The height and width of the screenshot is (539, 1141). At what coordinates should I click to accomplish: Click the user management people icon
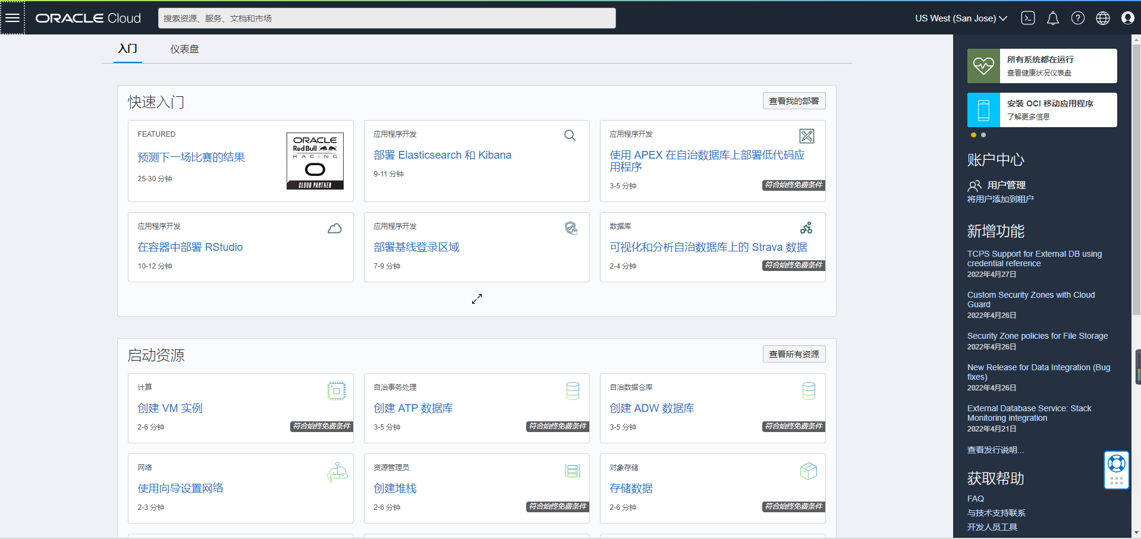[x=975, y=185]
